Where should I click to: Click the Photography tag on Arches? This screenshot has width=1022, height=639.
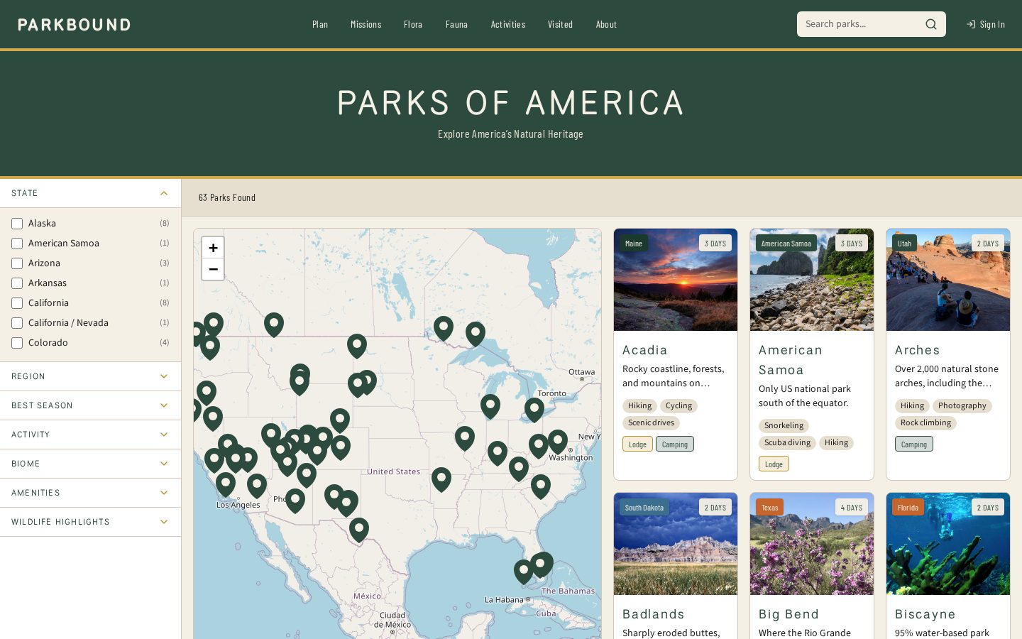[x=962, y=406]
